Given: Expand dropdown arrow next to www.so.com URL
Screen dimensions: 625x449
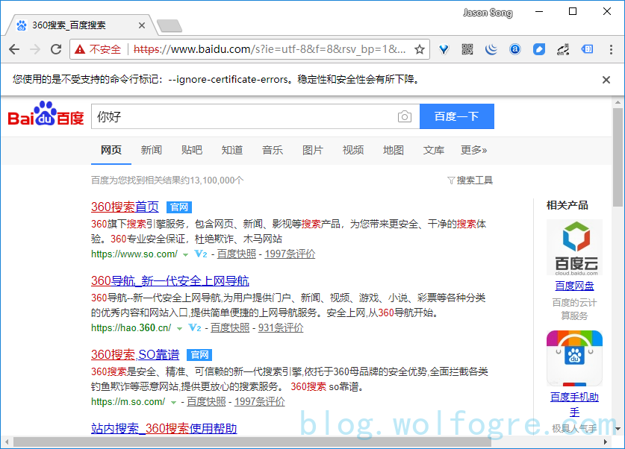Looking at the screenshot, I should pos(185,254).
